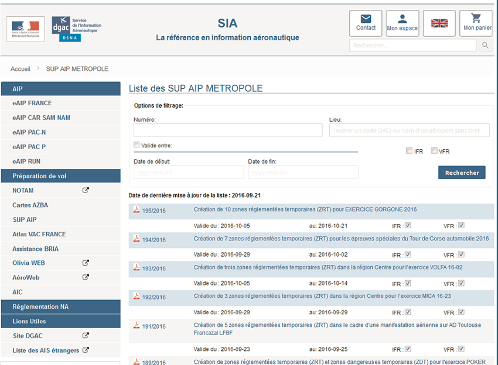
Task: Open Mon panier shopping cart
Action: 476,23
